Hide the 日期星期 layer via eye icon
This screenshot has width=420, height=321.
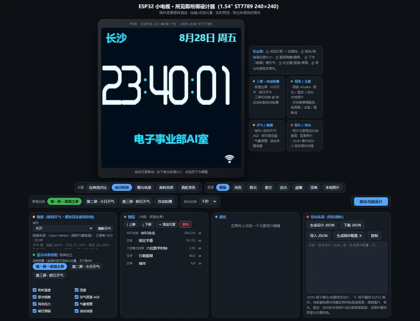(200, 256)
